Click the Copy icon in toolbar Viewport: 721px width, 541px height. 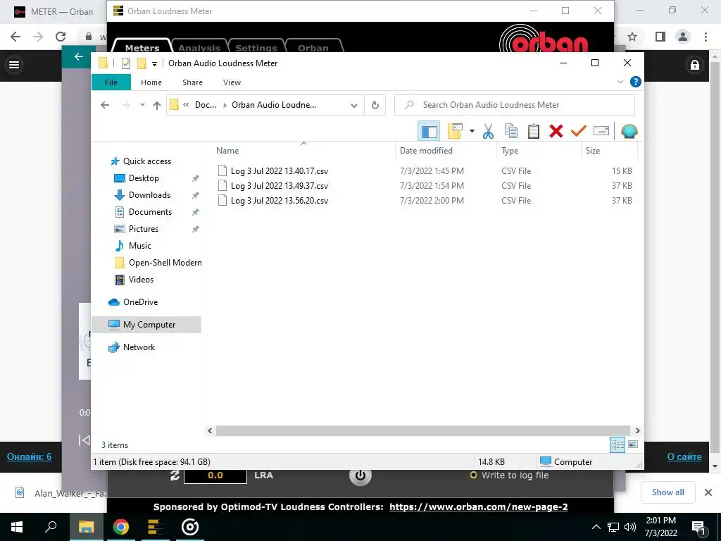pyautogui.click(x=511, y=131)
